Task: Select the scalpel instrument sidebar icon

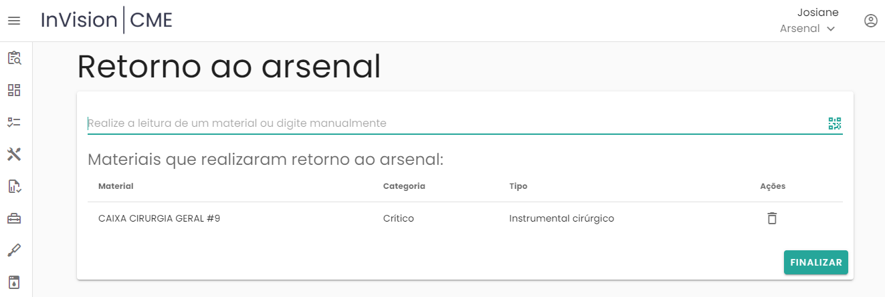Action: point(14,250)
